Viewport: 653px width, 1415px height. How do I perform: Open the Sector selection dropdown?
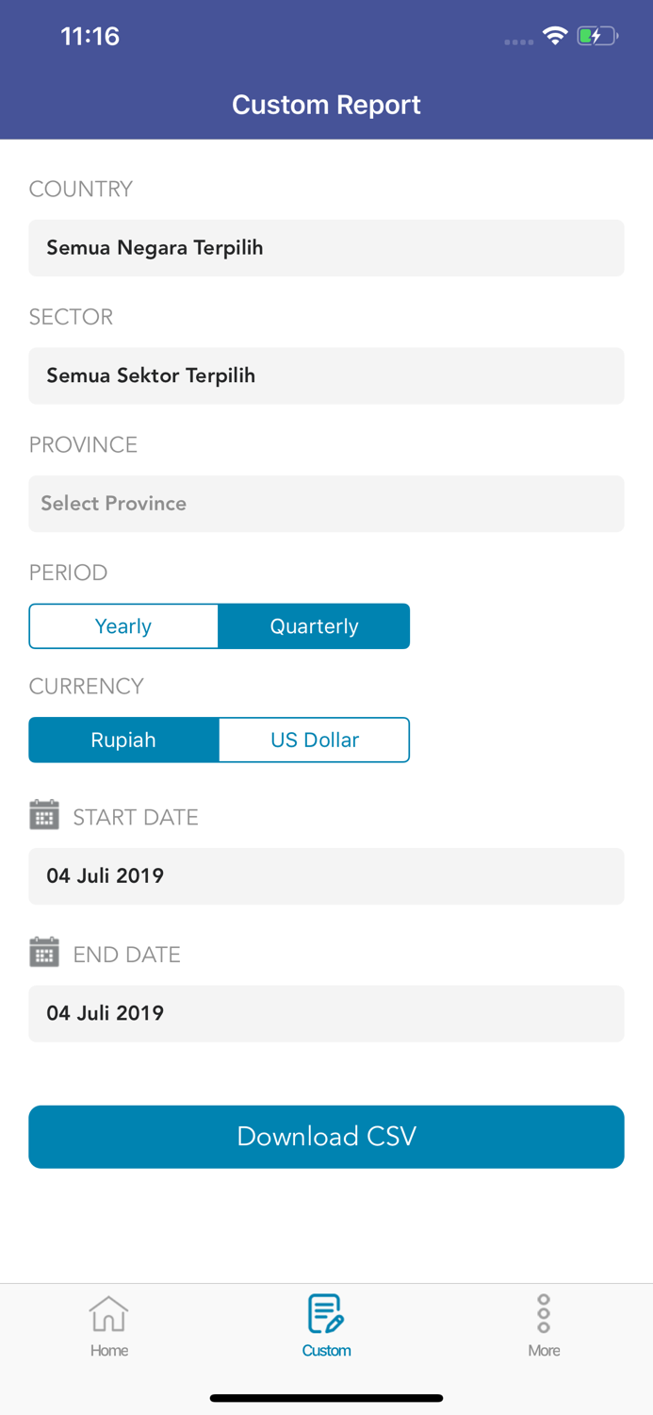tap(326, 375)
